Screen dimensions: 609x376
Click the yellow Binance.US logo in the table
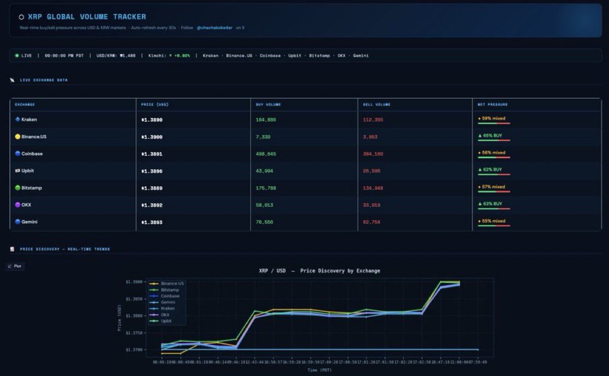(x=17, y=136)
